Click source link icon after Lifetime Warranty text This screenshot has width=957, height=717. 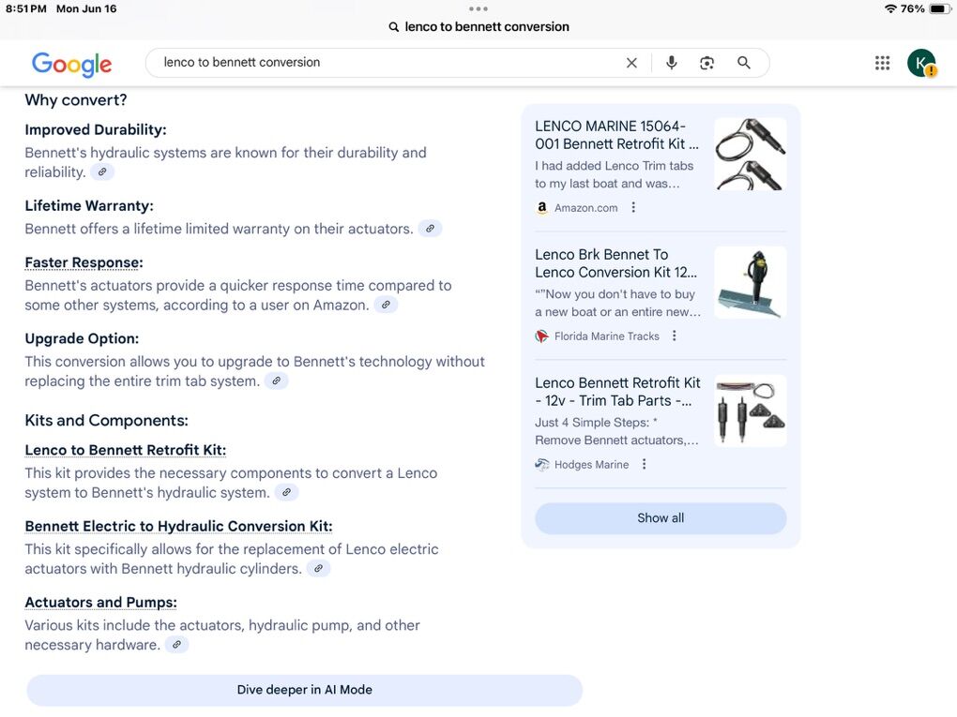pos(430,229)
